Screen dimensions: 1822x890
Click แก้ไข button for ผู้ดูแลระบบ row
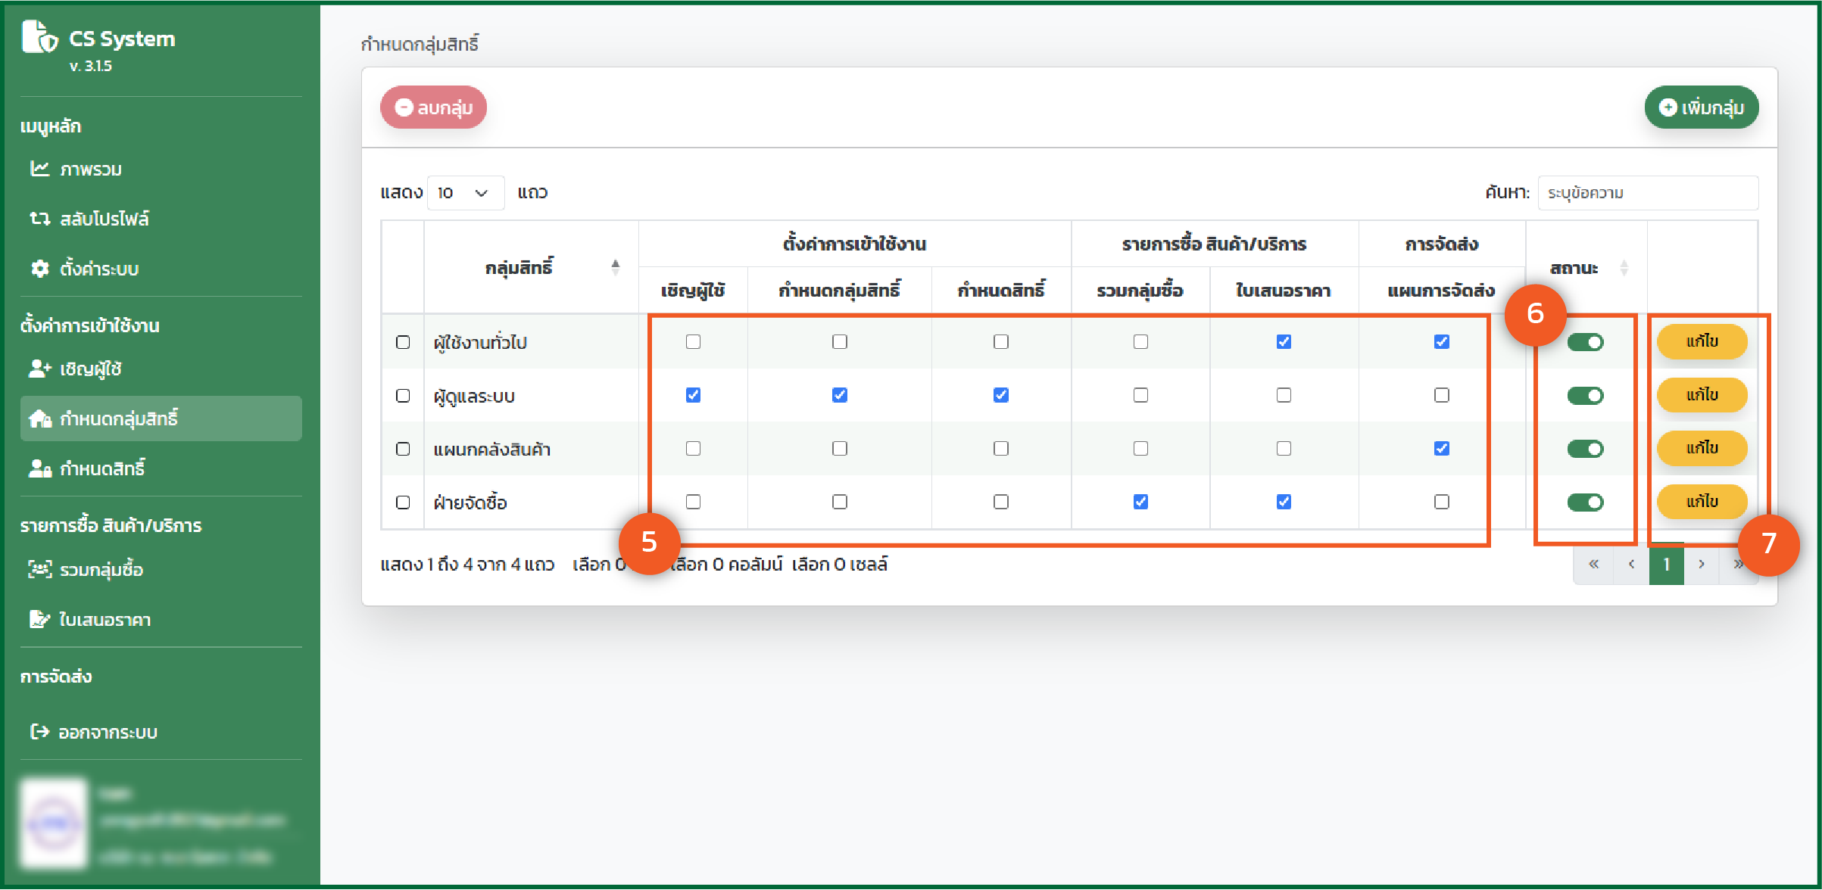click(1702, 395)
